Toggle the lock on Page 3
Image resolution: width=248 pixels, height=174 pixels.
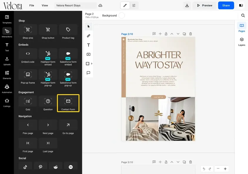tap(166, 162)
